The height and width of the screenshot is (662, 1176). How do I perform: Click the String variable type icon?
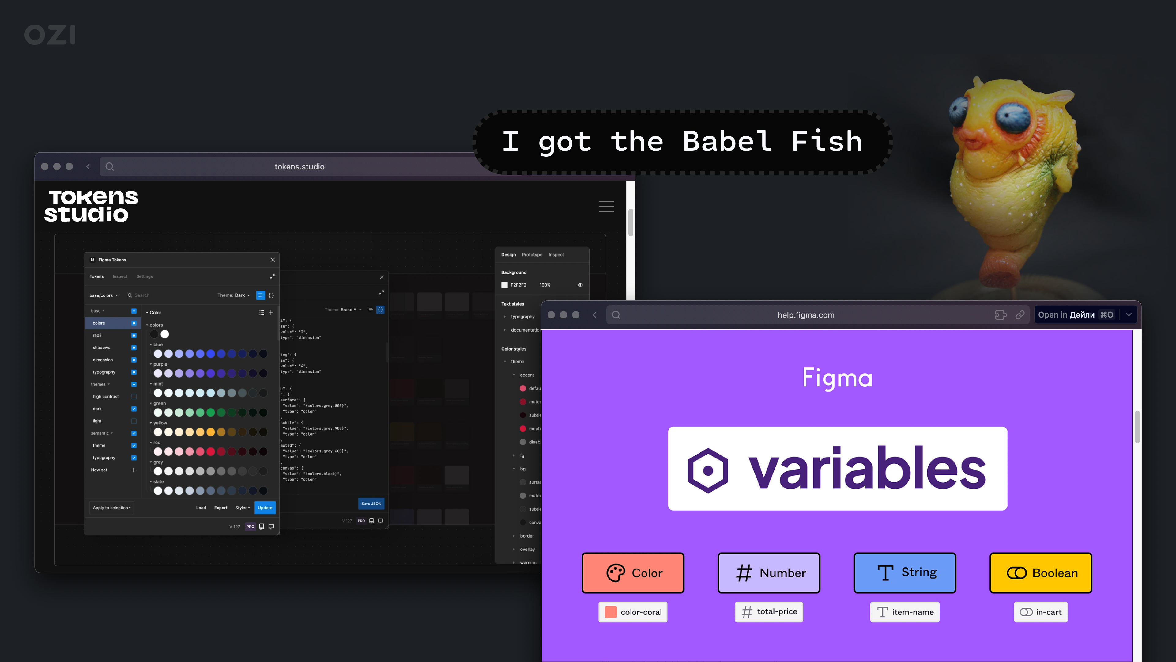click(x=885, y=572)
